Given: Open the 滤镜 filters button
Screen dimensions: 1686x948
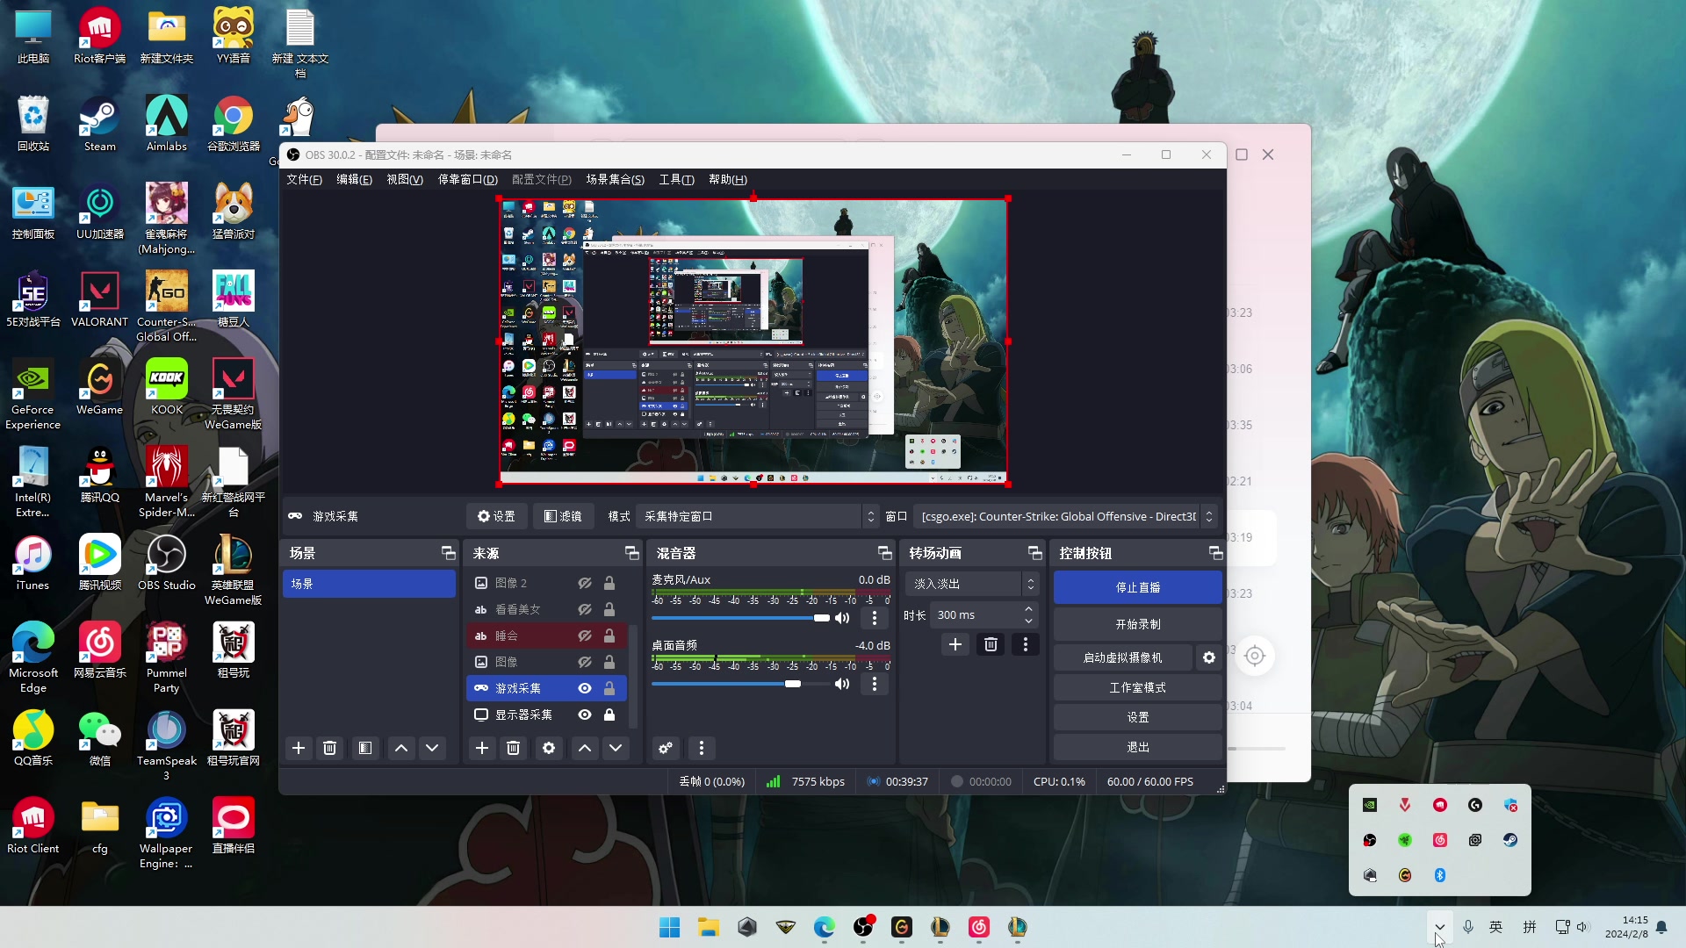Looking at the screenshot, I should coord(563,516).
